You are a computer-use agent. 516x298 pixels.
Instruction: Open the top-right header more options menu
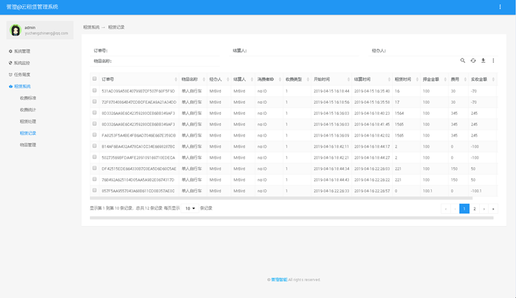[500, 7]
